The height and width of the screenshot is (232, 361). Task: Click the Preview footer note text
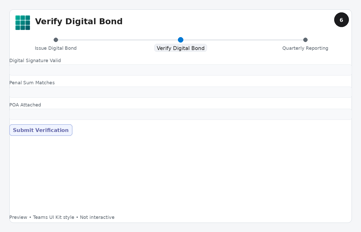tap(18, 217)
